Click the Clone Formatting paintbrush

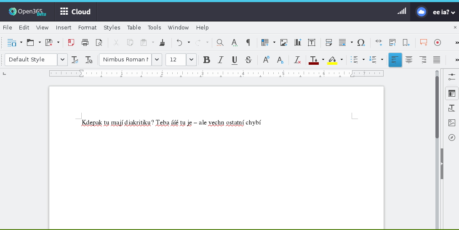(x=163, y=42)
